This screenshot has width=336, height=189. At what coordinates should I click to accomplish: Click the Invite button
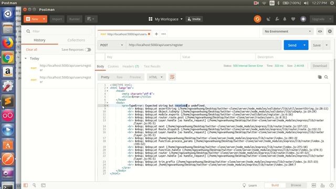[194, 19]
